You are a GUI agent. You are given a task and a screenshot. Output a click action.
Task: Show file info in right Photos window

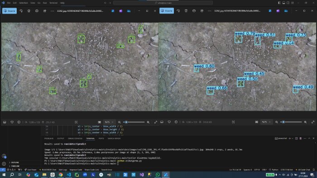tap(176, 122)
